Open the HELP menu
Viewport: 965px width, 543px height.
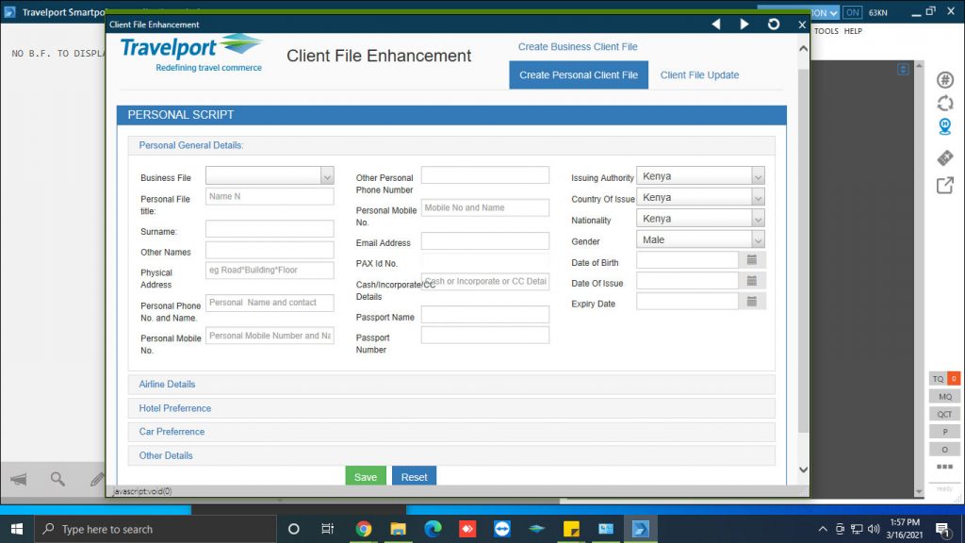(852, 31)
